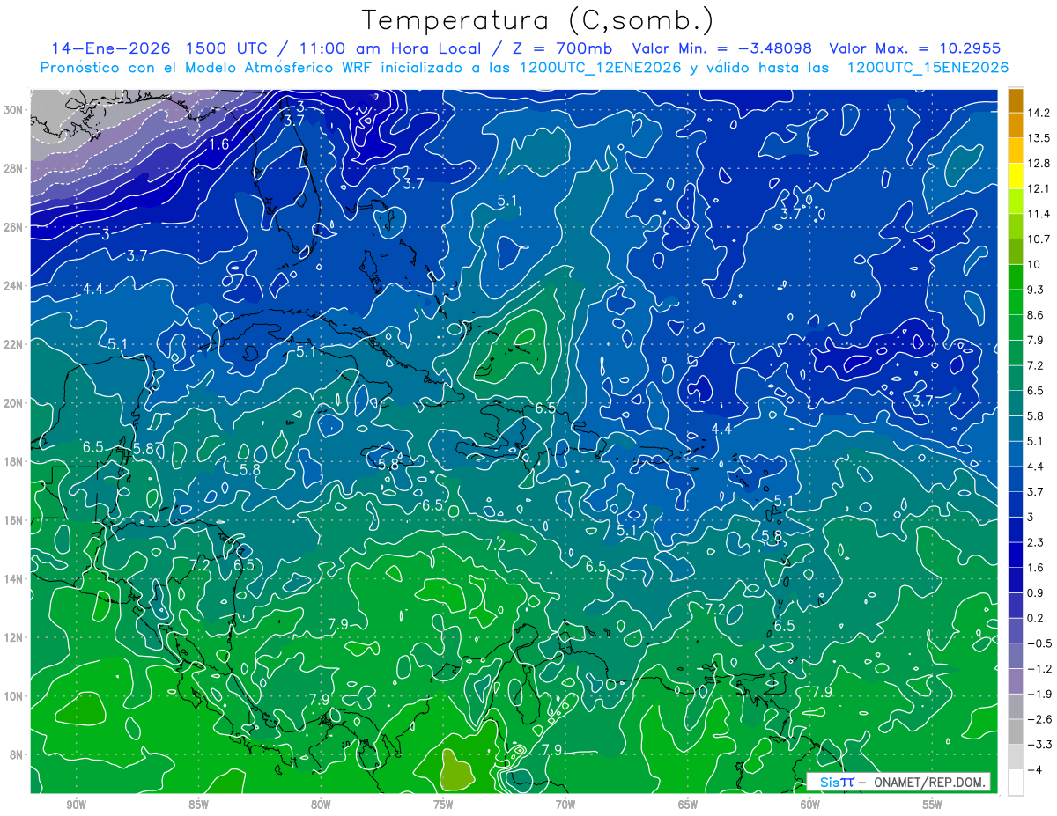The width and height of the screenshot is (1057, 816).
Task: Pick the orange swatch between 13.5 and 14.2
Action: pyautogui.click(x=1016, y=126)
